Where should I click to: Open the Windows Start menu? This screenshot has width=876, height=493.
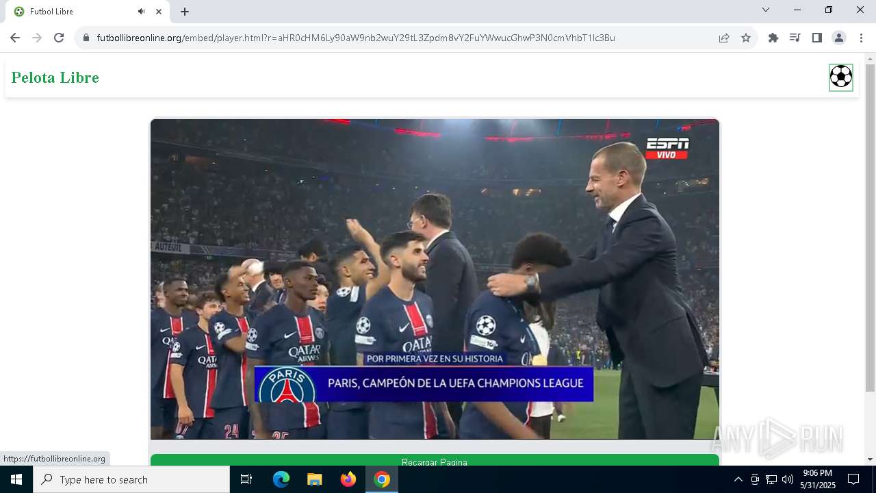16,479
